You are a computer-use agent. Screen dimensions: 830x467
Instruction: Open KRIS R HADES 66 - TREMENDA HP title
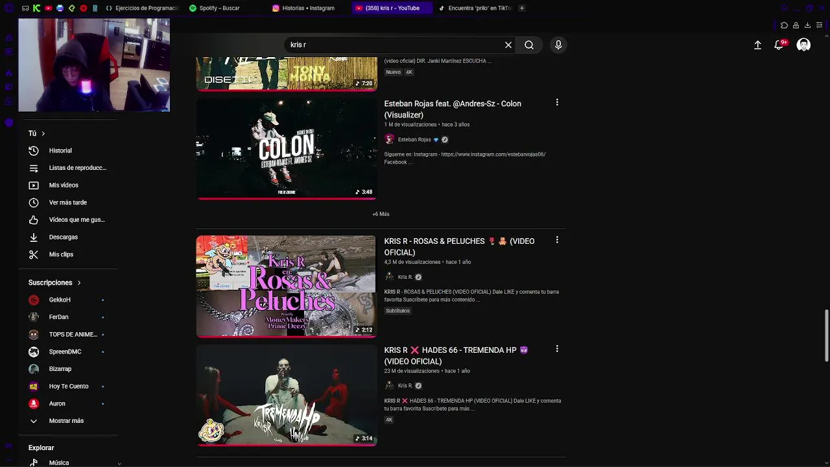(456, 355)
